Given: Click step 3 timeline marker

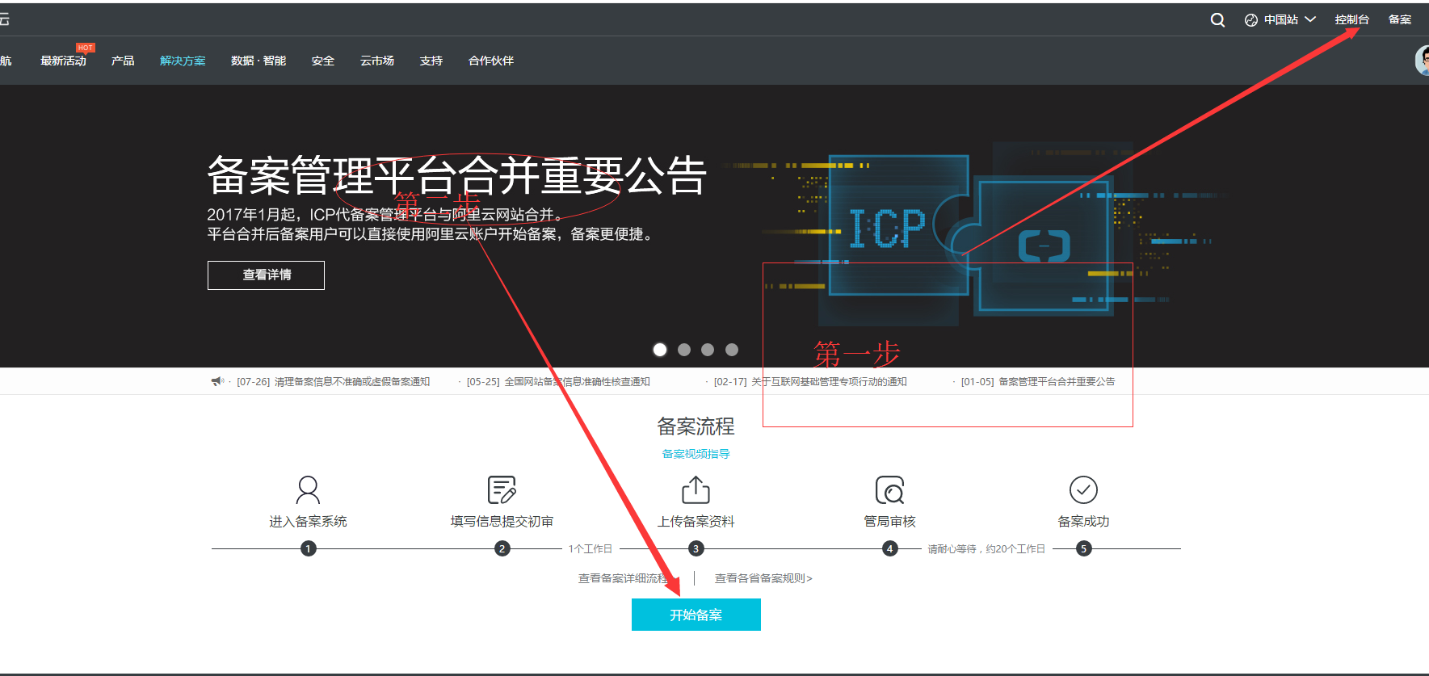Looking at the screenshot, I should [x=696, y=548].
